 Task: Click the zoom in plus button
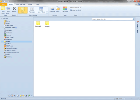pyautogui.click(x=139, y=99)
